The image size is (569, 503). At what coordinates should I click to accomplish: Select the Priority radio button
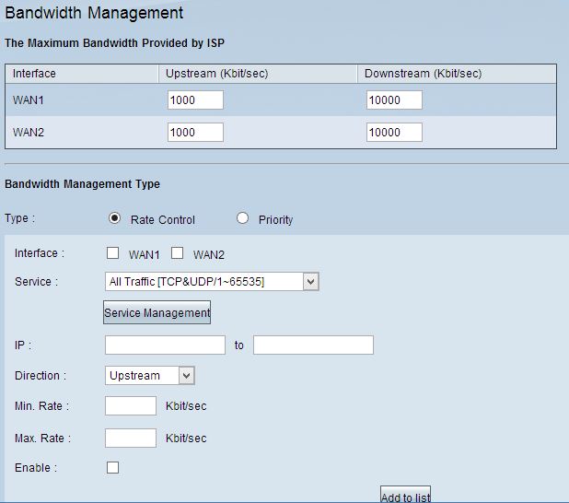(x=242, y=218)
